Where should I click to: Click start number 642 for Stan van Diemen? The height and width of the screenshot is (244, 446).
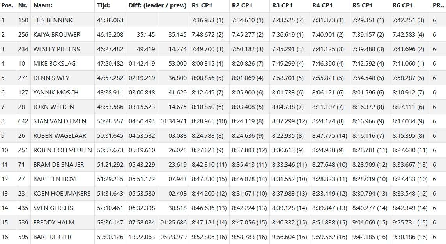(23, 121)
